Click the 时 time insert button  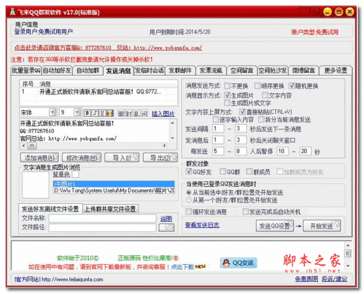click(129, 113)
